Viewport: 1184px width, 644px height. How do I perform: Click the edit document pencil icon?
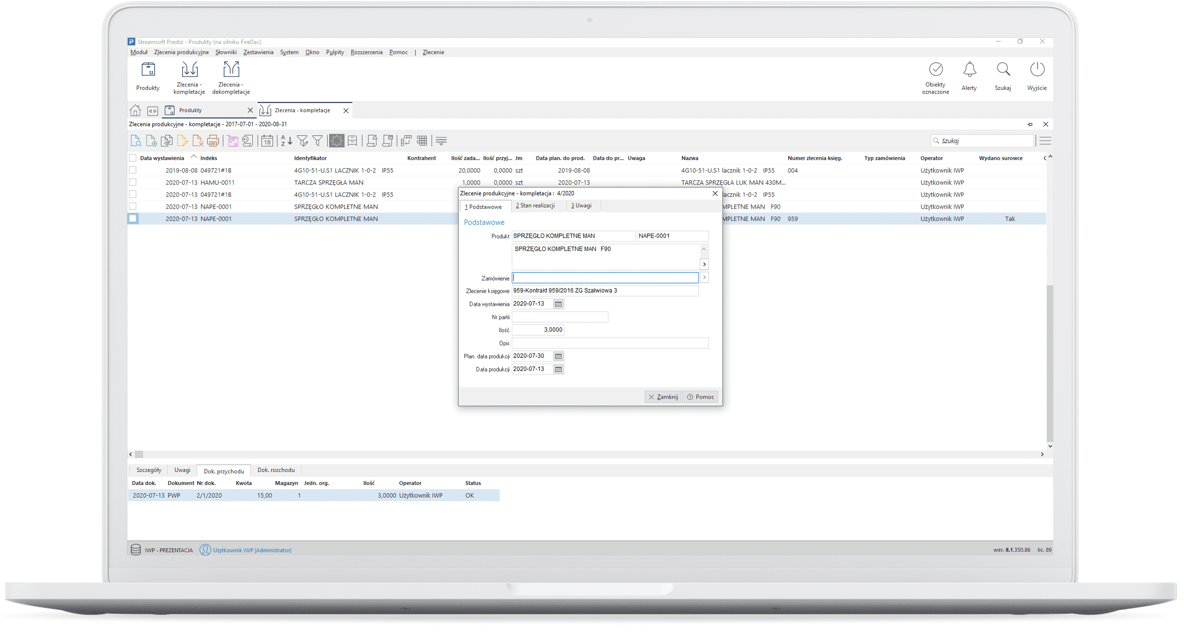coord(182,141)
